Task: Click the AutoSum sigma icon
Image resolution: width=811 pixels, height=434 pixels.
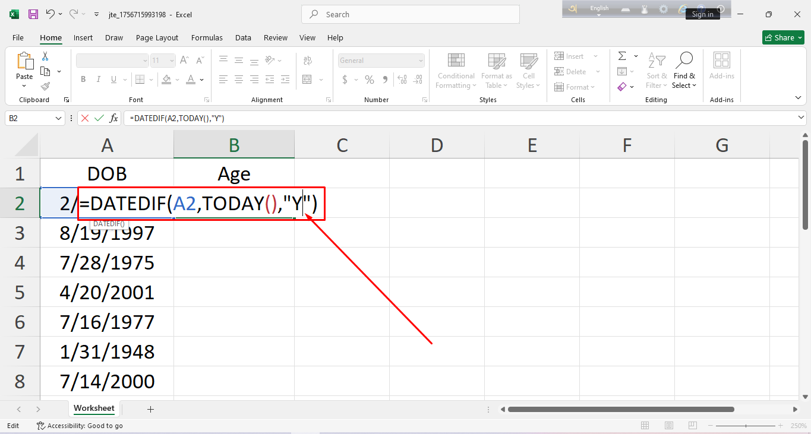Action: click(x=622, y=56)
